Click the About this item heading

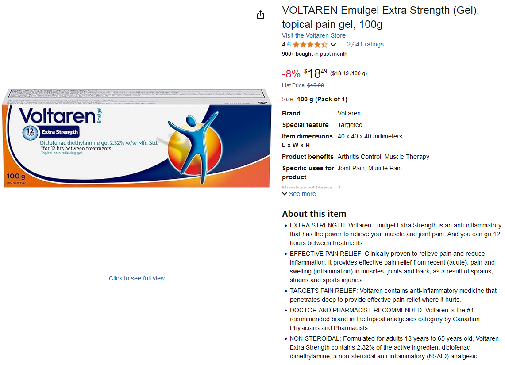click(x=314, y=214)
